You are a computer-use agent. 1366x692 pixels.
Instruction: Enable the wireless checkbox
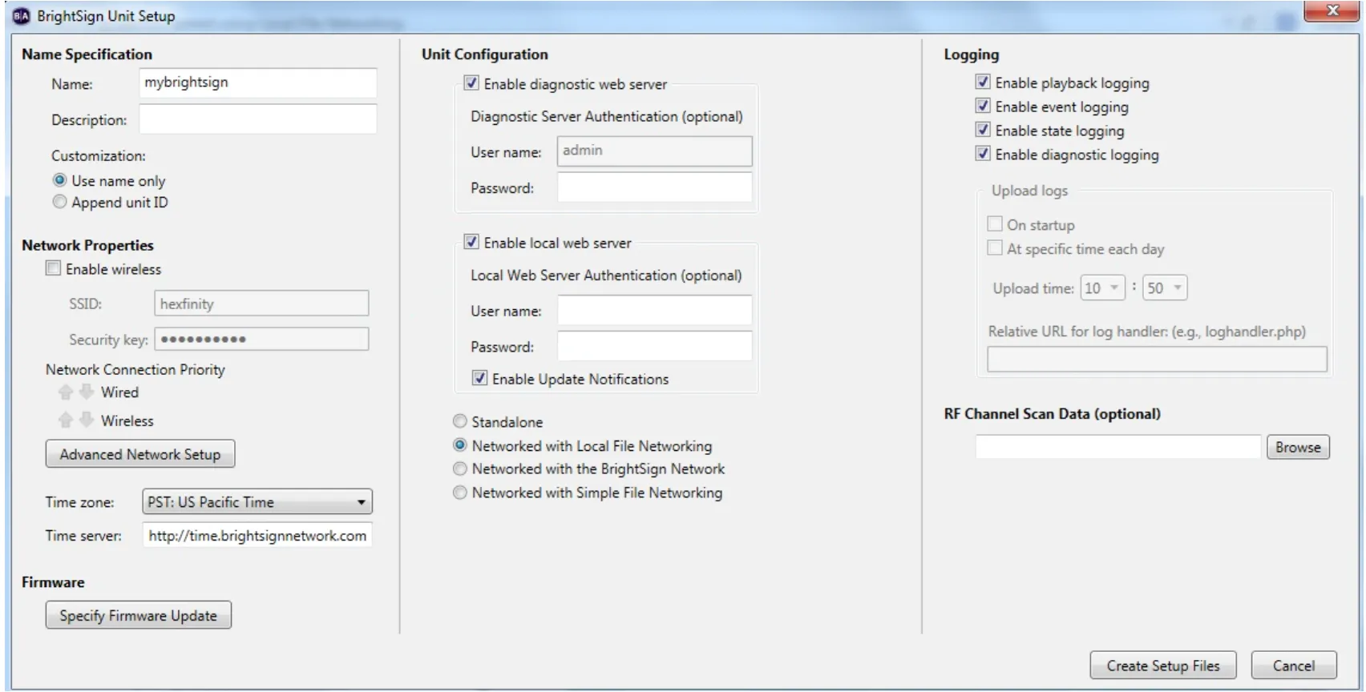[53, 268]
